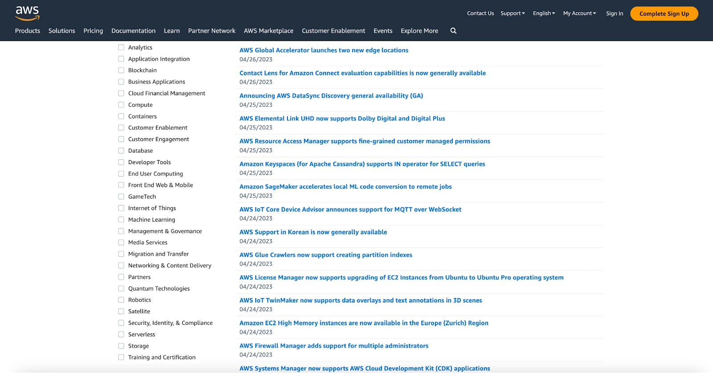The width and height of the screenshot is (713, 373).
Task: Toggle Media Services checkbox
Action: click(121, 242)
